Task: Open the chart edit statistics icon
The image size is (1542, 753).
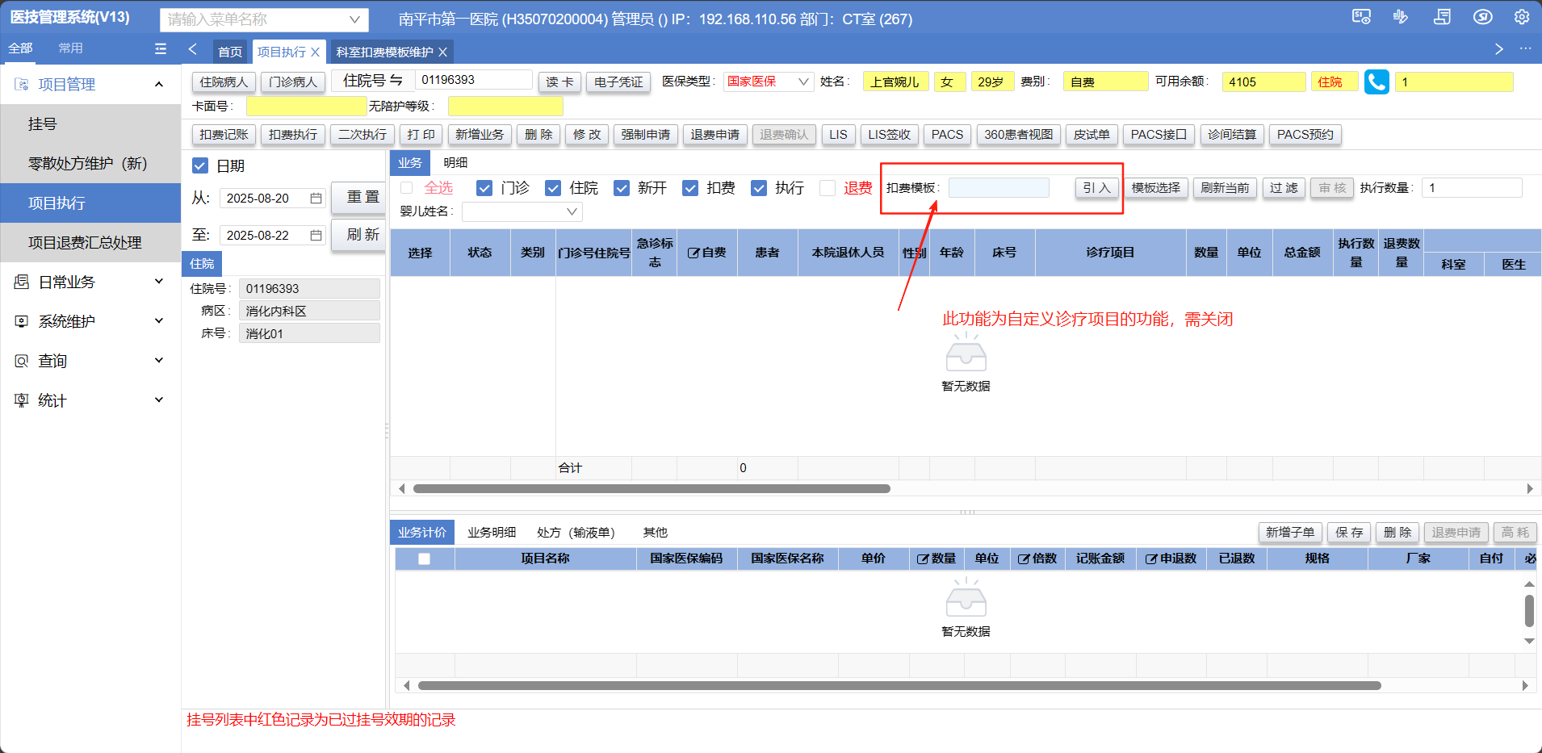Action: point(1401,17)
